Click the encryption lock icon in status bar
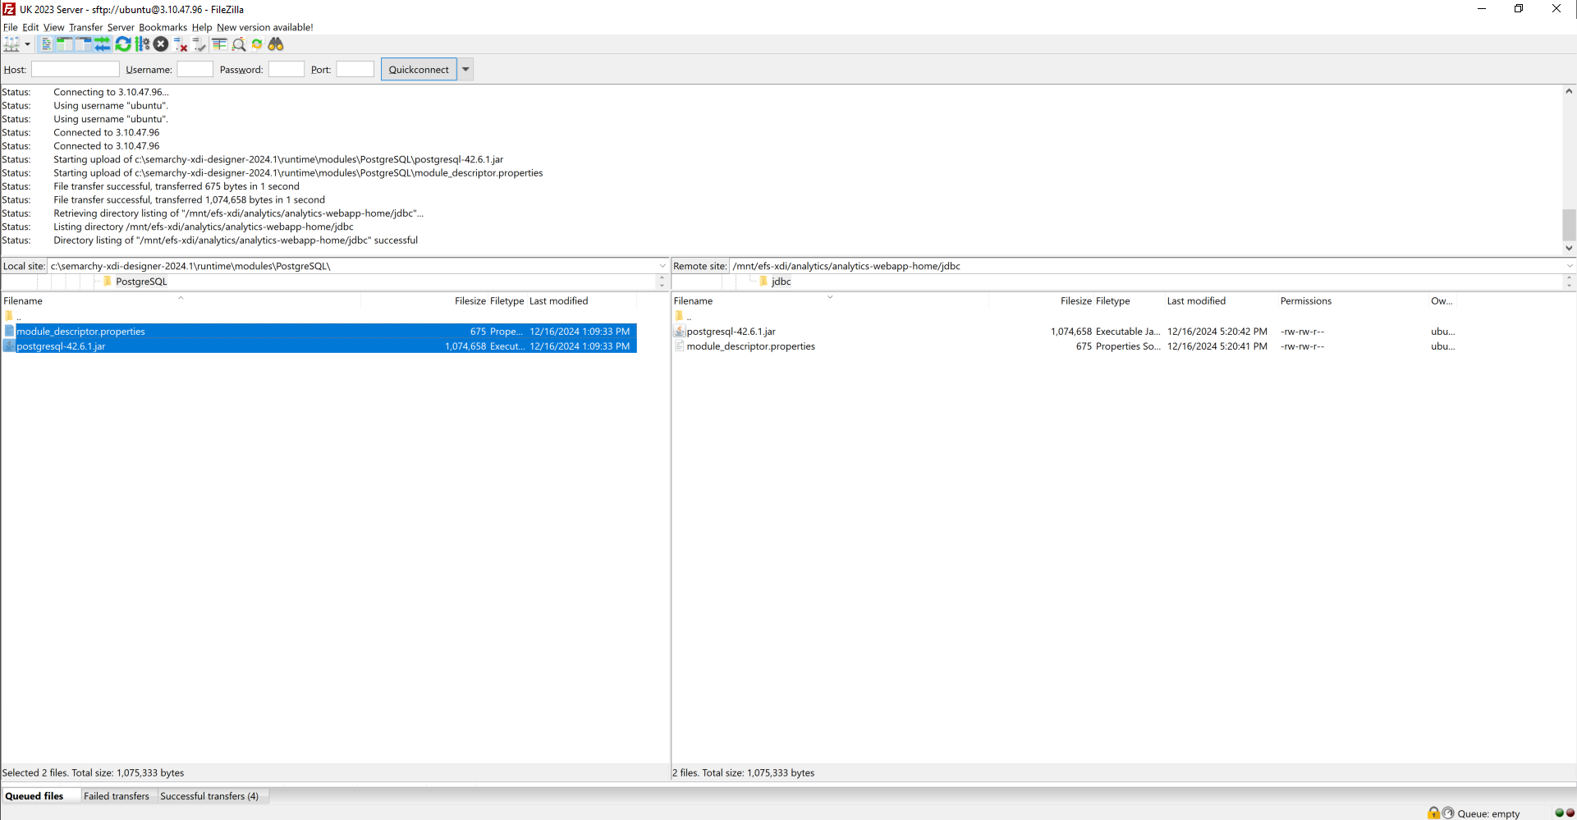The image size is (1577, 820). coord(1433,813)
